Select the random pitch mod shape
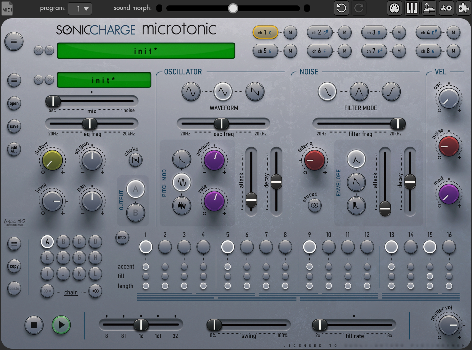Screen dimensions: 472x350 (181, 206)
